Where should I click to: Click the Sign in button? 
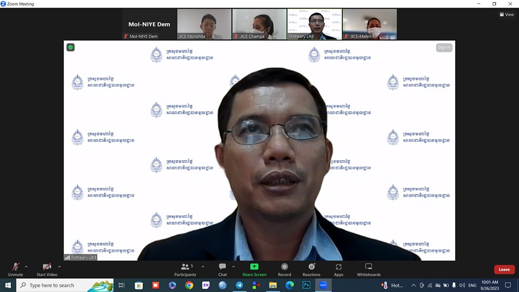click(x=444, y=48)
